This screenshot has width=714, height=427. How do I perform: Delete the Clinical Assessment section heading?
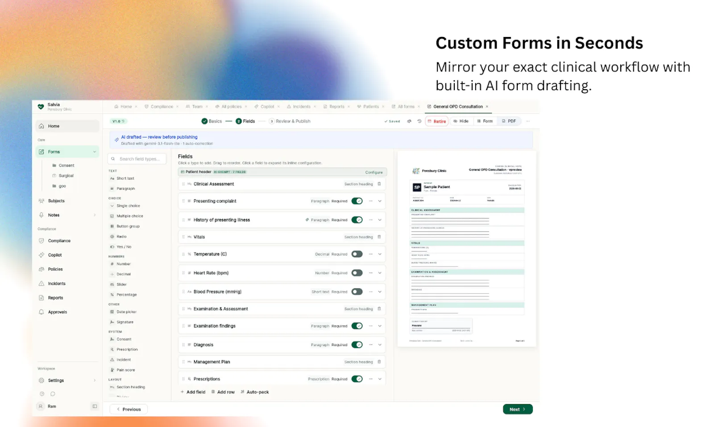pyautogui.click(x=379, y=184)
